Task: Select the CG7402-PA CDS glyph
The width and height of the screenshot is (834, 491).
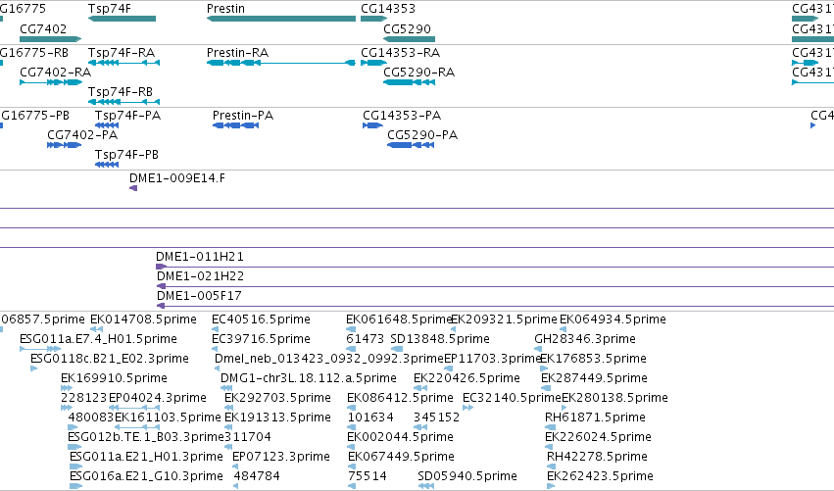Action: (64, 145)
